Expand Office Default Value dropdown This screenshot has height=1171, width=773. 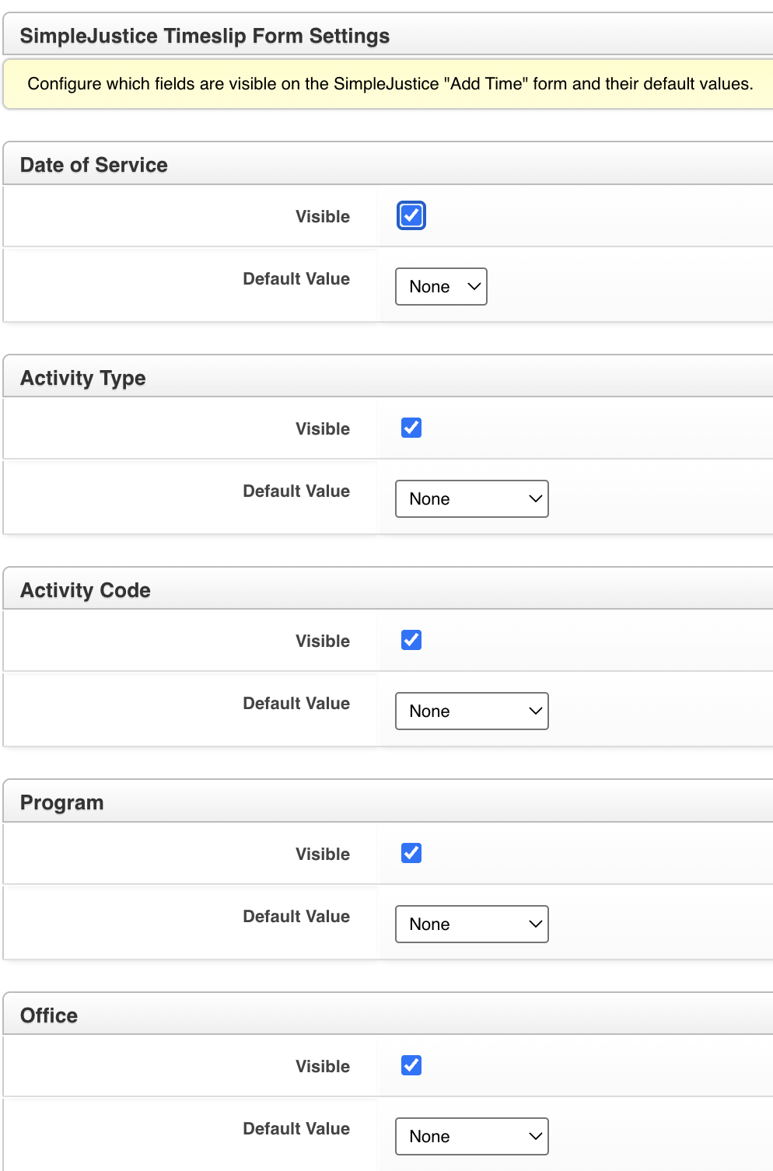[x=472, y=1136]
